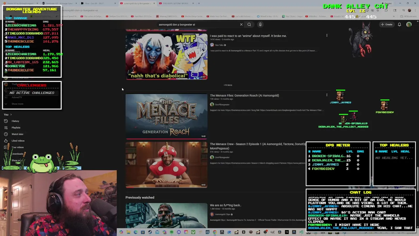Open Copilot from the taskbar
This screenshot has width=419, height=236.
[121, 232]
